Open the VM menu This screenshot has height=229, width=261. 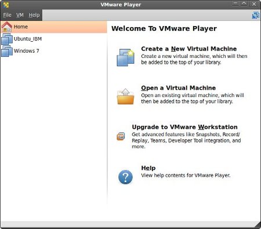pyautogui.click(x=20, y=15)
